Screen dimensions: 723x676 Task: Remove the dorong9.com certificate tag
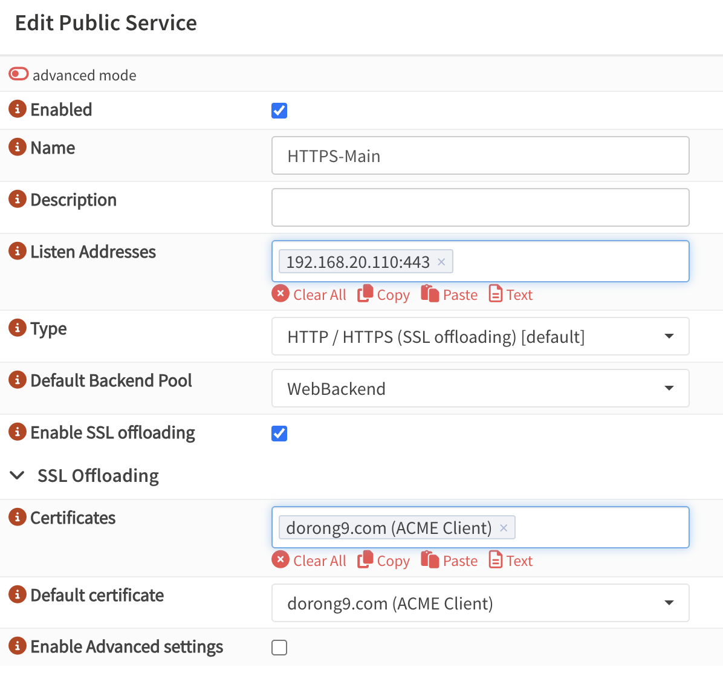coord(504,528)
